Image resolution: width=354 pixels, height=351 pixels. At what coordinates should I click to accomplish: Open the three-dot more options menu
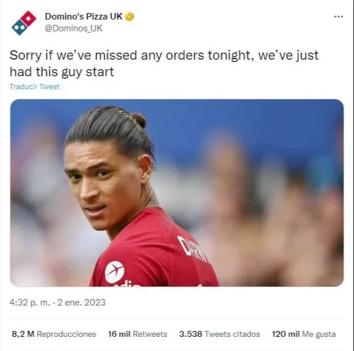(339, 17)
